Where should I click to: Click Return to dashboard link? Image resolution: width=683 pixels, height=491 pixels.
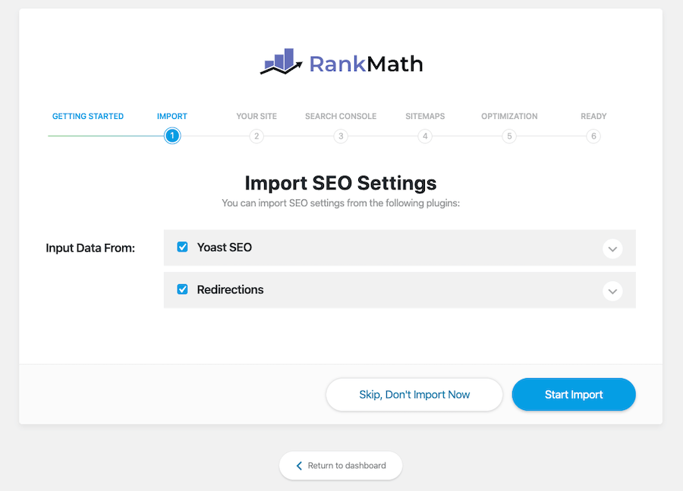pyautogui.click(x=341, y=466)
